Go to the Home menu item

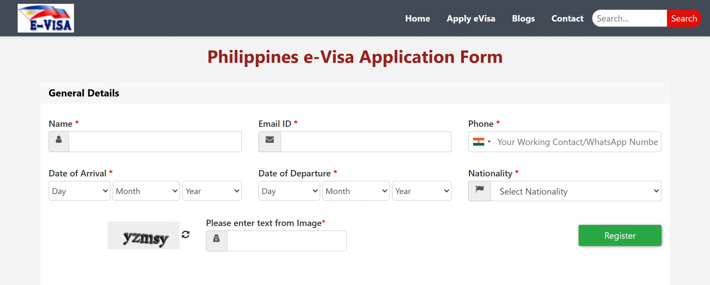click(417, 19)
